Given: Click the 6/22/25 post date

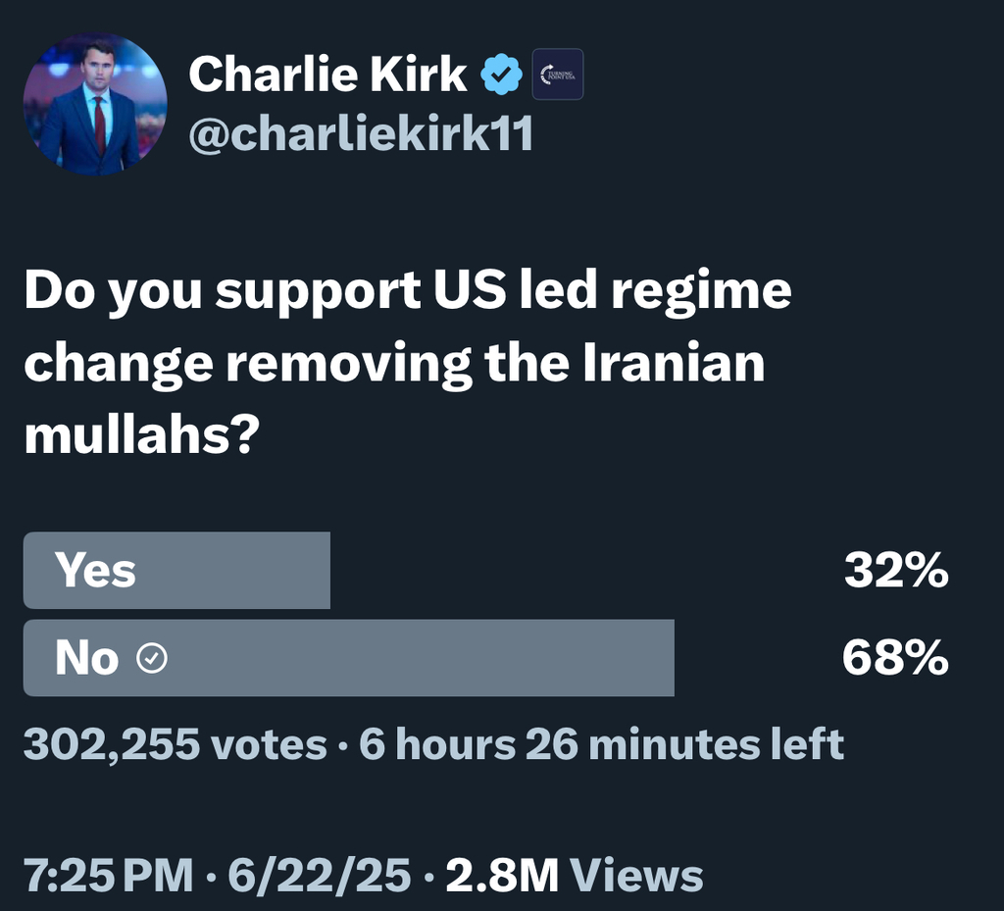Looking at the screenshot, I should [319, 875].
